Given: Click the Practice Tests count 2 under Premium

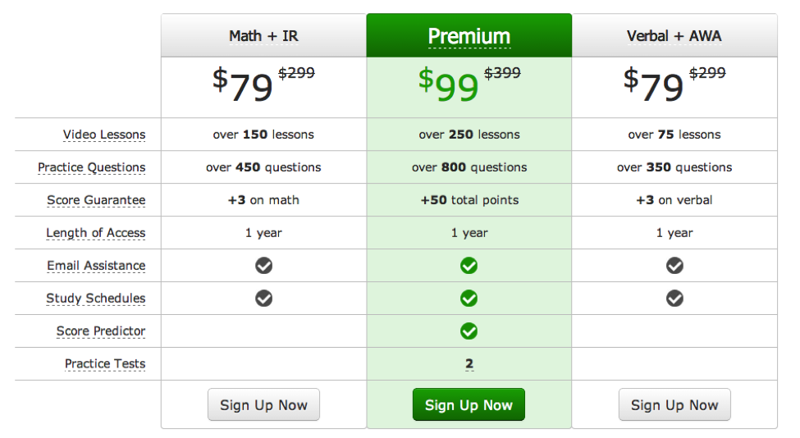Looking at the screenshot, I should [469, 364].
